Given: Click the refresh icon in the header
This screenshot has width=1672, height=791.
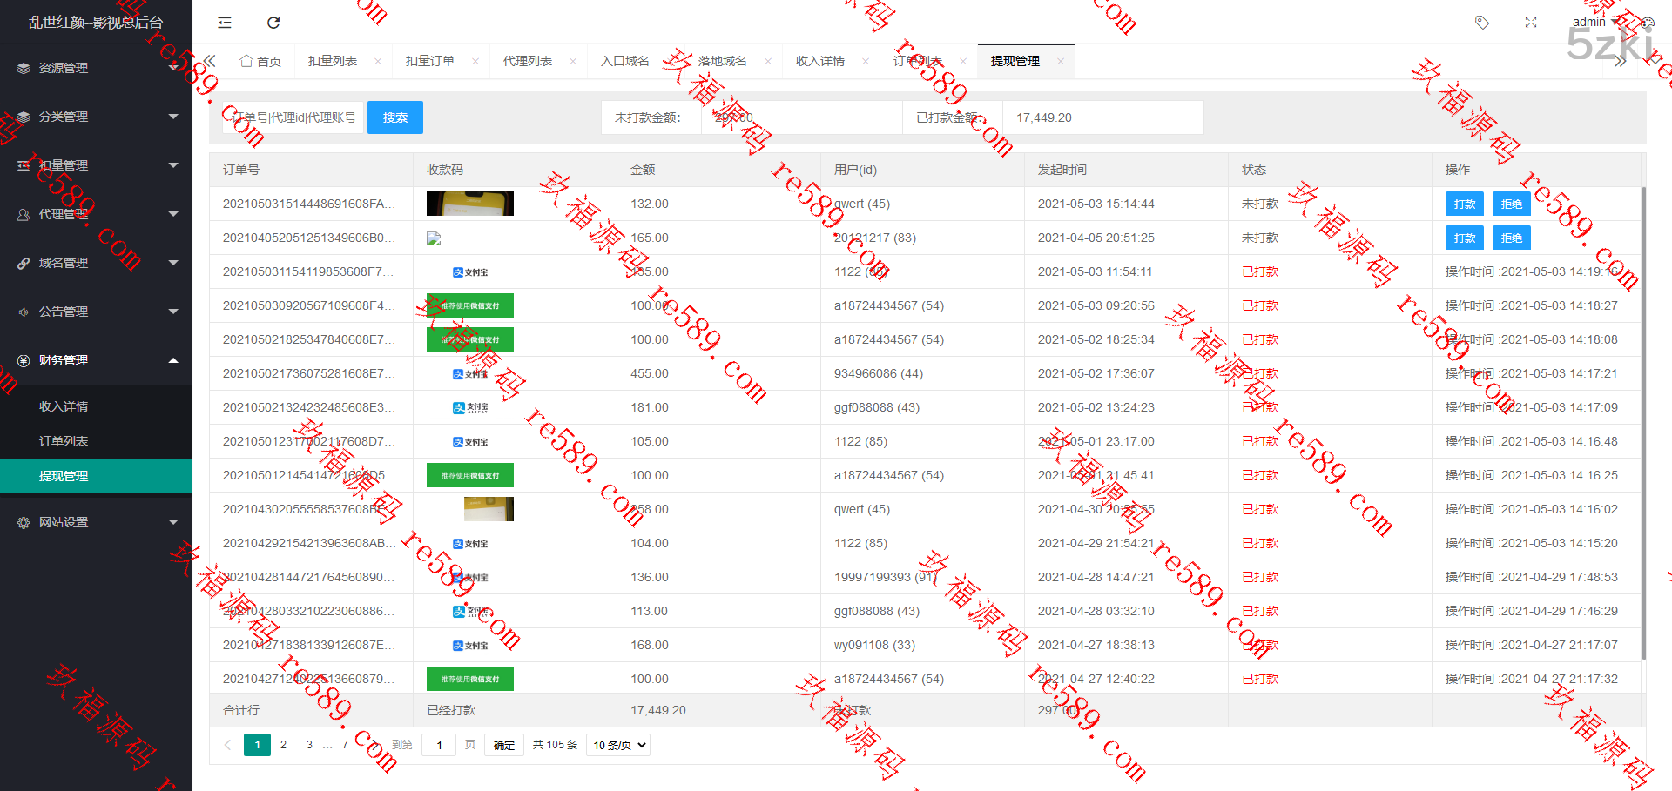Looking at the screenshot, I should (x=273, y=23).
